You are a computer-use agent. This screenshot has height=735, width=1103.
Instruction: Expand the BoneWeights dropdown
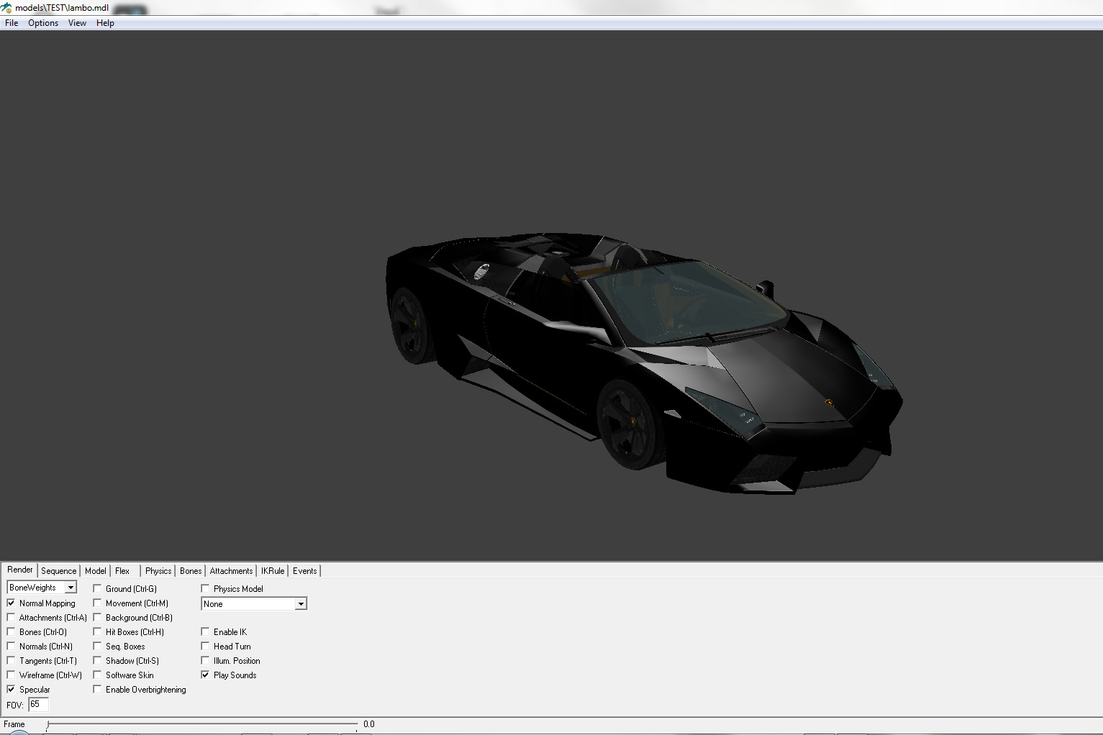[x=71, y=588]
